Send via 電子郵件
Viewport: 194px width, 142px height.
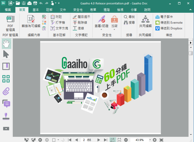pos(164,17)
